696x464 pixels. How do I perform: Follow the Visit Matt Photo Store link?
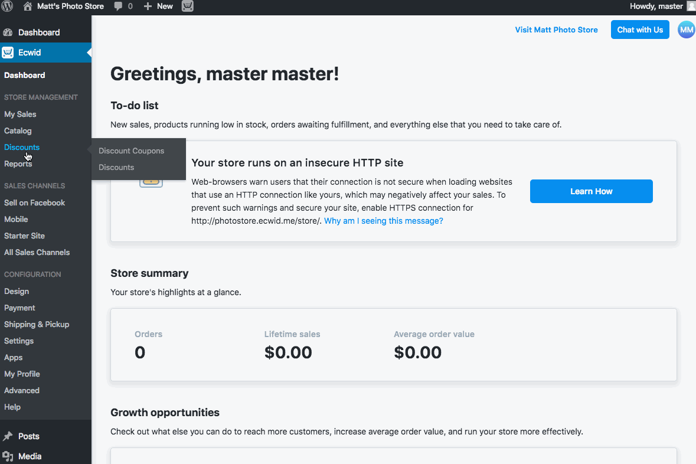click(556, 30)
